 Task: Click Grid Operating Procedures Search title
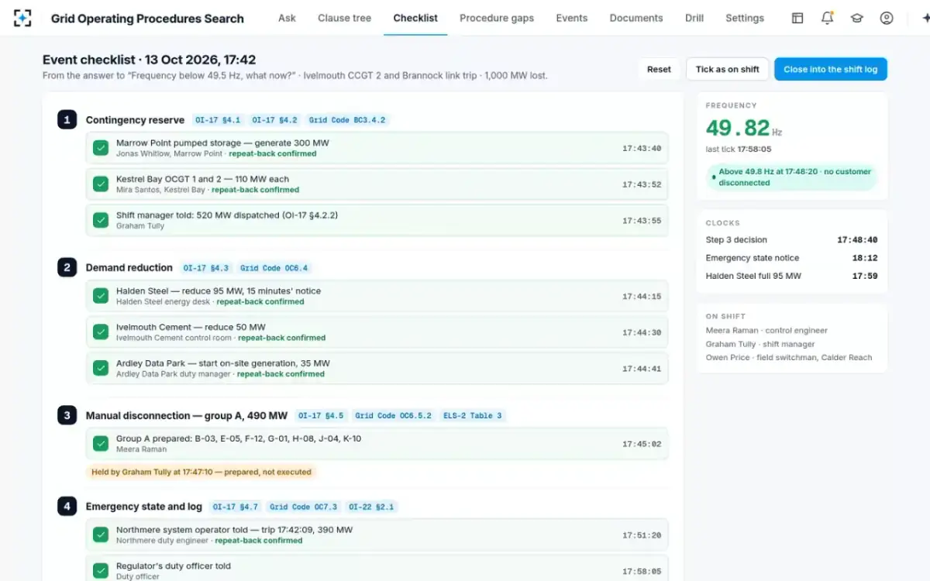pos(147,19)
